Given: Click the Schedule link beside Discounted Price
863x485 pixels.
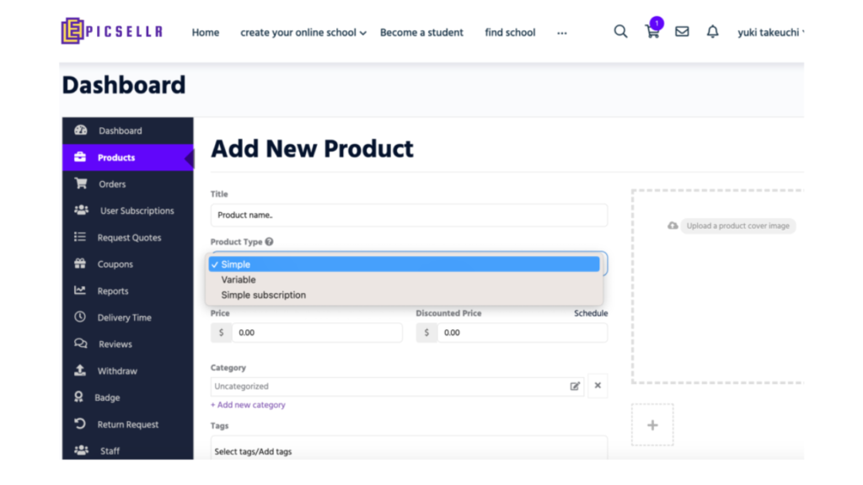Looking at the screenshot, I should pos(591,313).
